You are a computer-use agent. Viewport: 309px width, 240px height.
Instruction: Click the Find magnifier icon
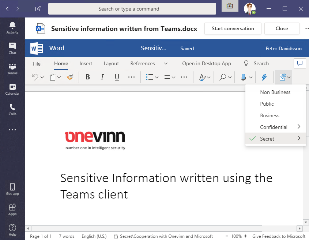pos(223,77)
